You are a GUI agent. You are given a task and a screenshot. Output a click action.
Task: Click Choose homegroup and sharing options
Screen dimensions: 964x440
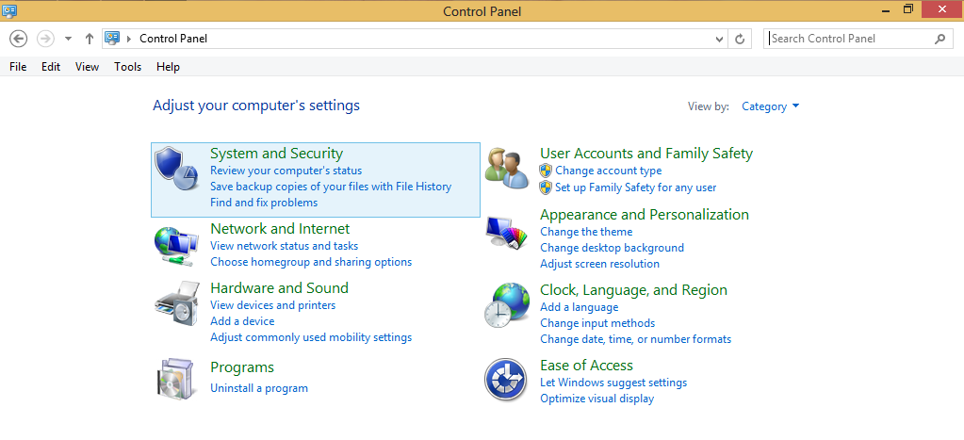[311, 262]
